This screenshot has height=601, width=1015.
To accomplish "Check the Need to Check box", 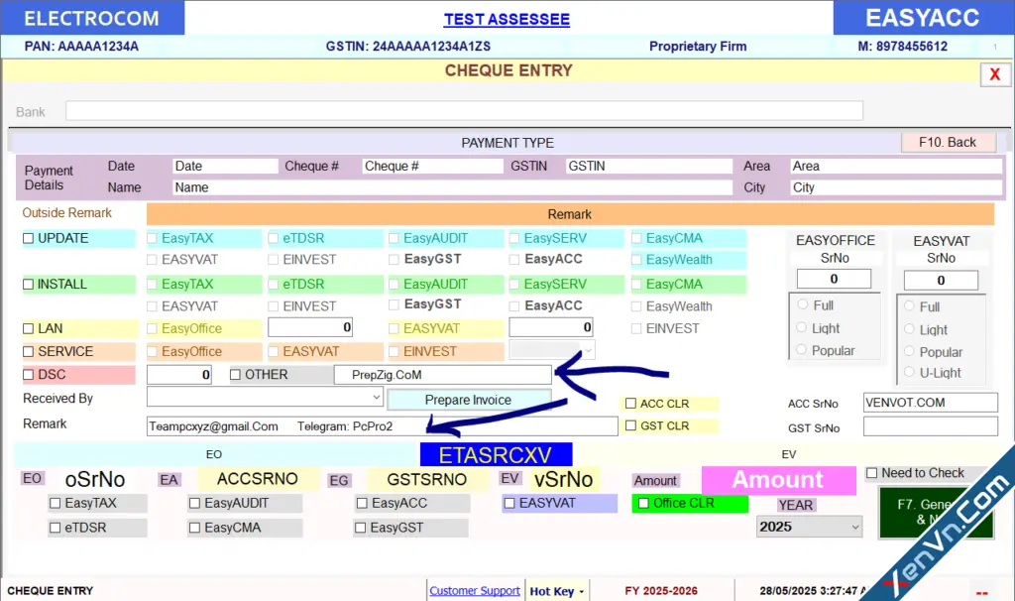I will coord(872,473).
